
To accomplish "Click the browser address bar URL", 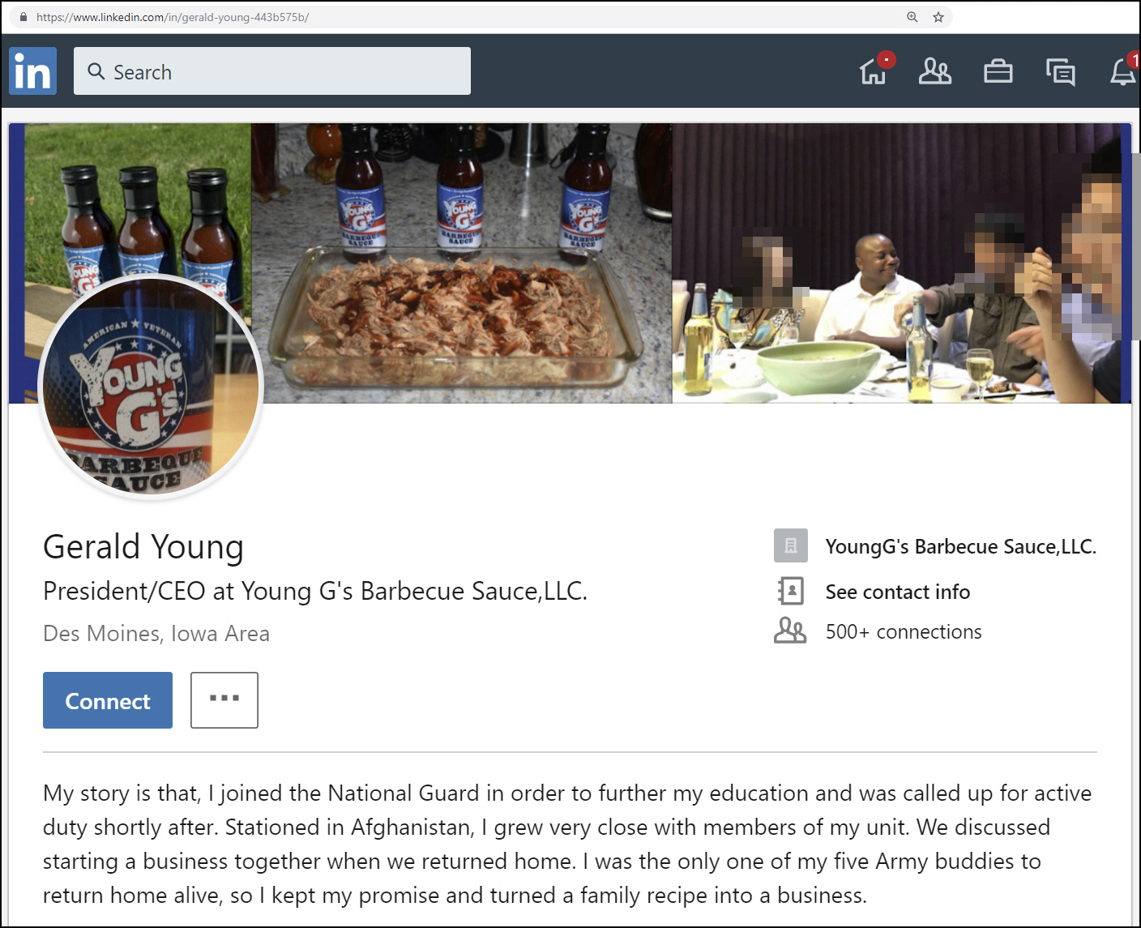I will [173, 17].
